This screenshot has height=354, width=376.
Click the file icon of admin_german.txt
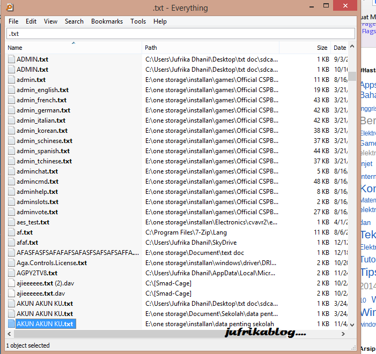point(11,110)
